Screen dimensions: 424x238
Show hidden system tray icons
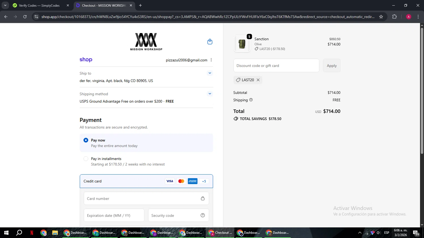pyautogui.click(x=360, y=233)
